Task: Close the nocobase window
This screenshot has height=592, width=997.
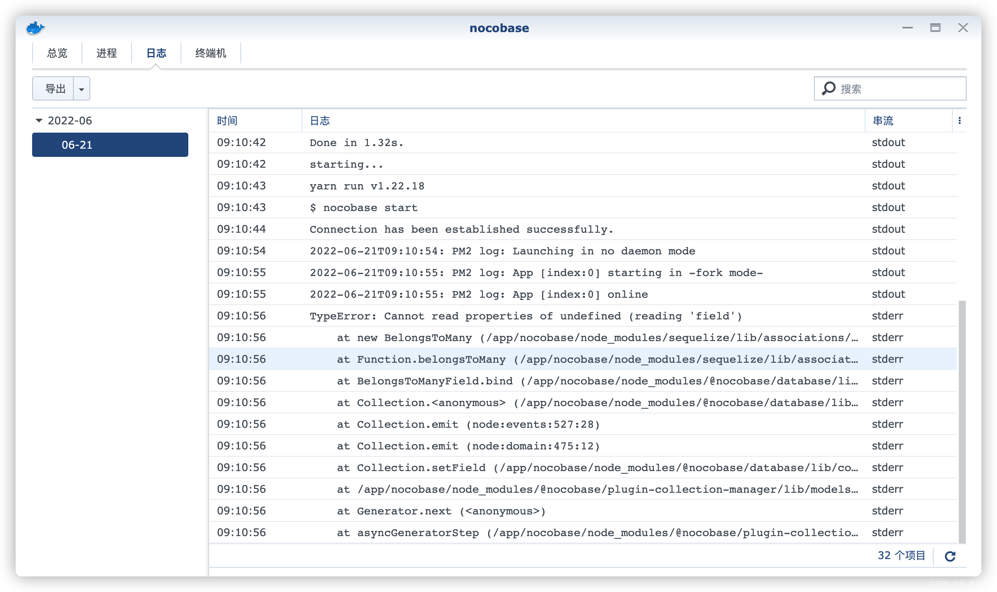Action: click(x=963, y=28)
